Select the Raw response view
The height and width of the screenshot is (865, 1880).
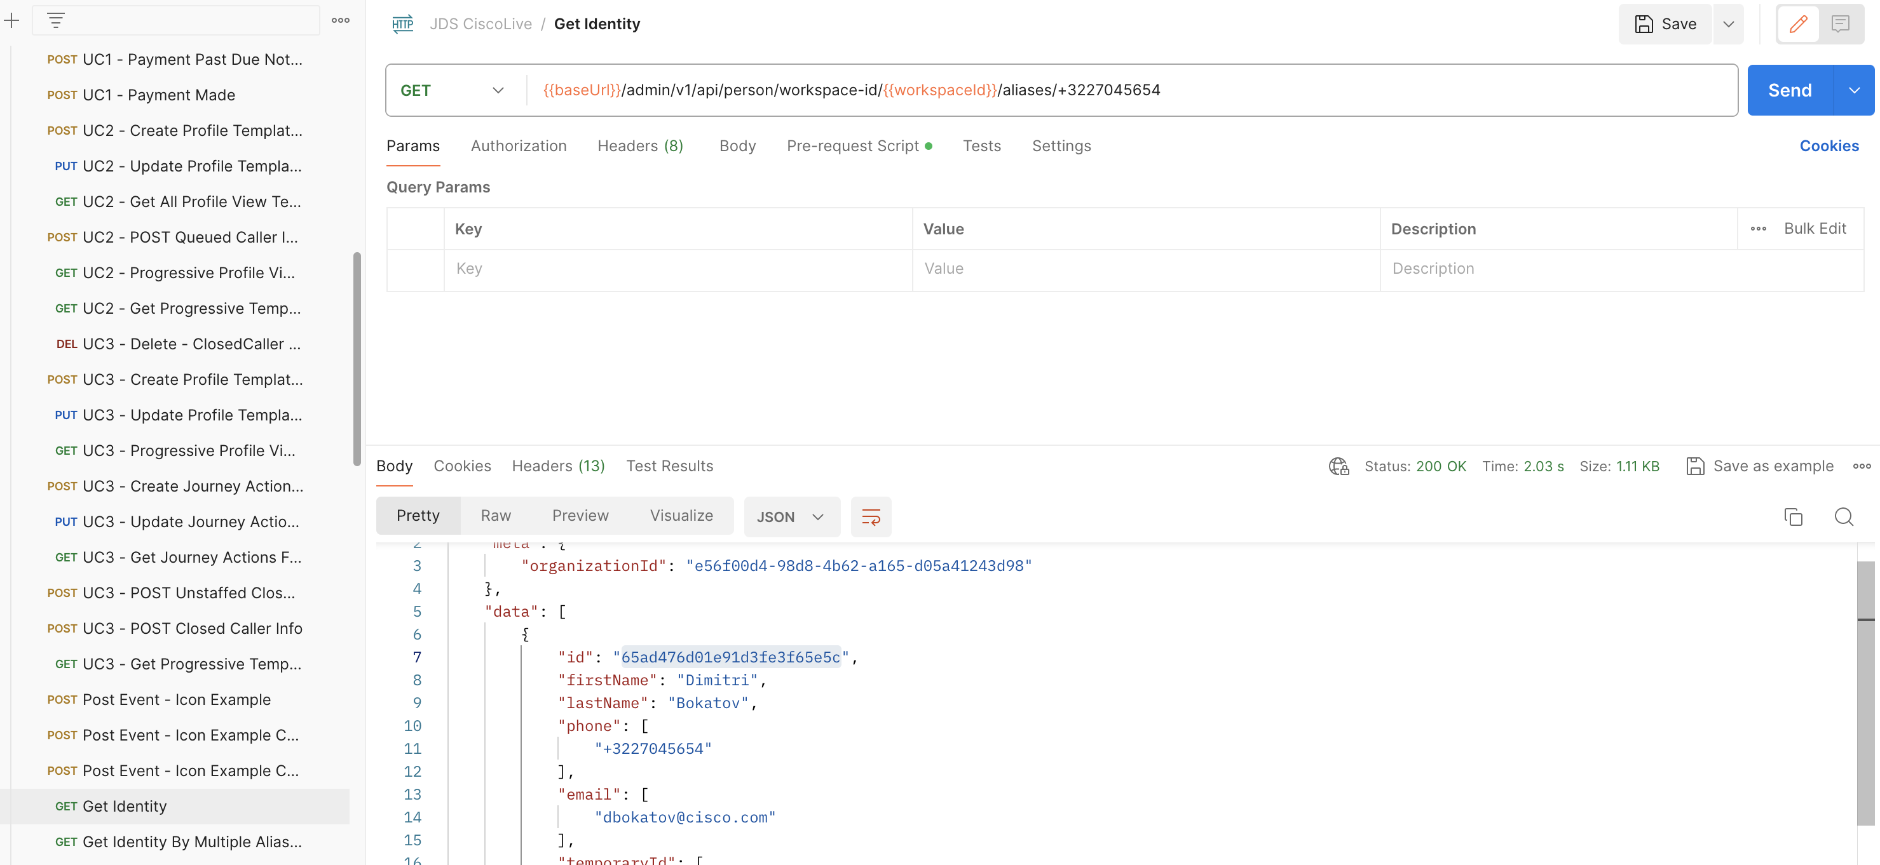click(x=495, y=516)
